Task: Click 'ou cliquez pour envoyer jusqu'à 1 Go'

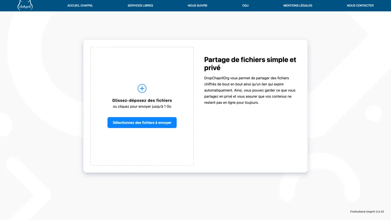Action: 142,107
